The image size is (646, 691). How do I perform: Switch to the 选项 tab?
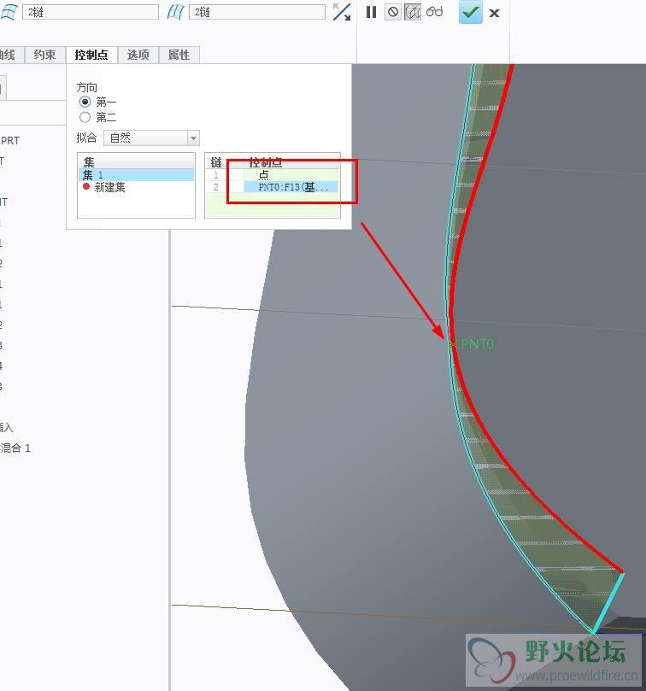(138, 55)
